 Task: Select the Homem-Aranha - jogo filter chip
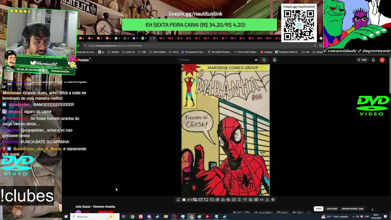point(353,209)
